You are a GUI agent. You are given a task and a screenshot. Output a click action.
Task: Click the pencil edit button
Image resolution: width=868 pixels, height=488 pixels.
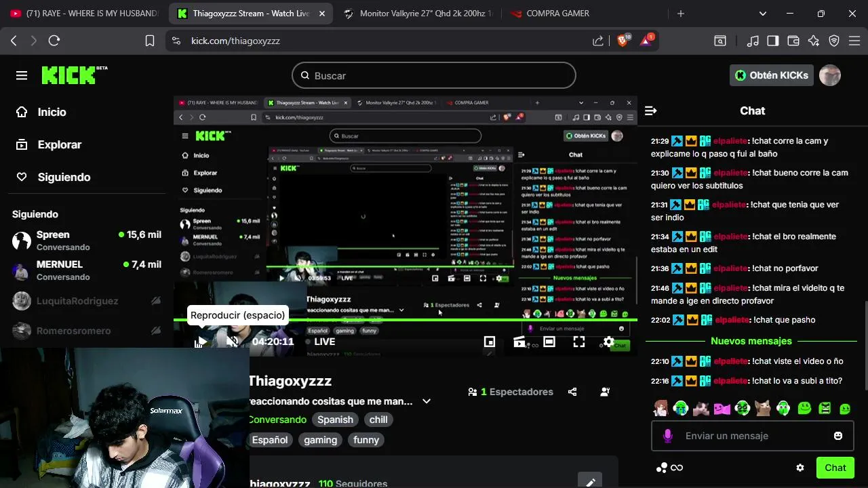(590, 482)
